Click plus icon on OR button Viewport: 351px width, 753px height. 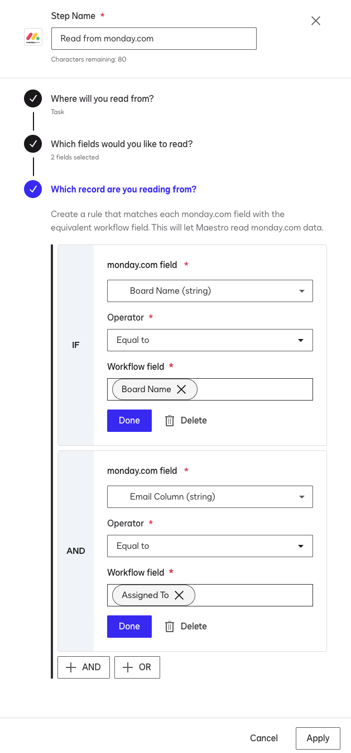(128, 667)
